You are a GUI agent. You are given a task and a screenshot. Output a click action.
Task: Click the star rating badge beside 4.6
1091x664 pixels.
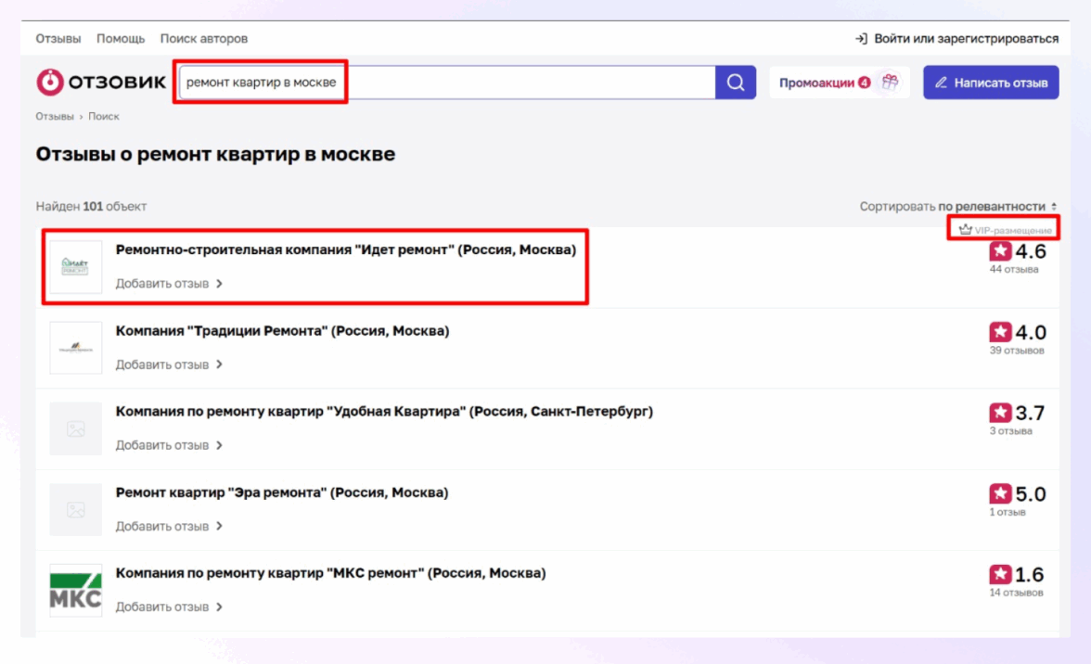pos(1000,252)
